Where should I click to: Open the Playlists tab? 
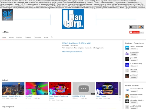click(x=19, y=37)
